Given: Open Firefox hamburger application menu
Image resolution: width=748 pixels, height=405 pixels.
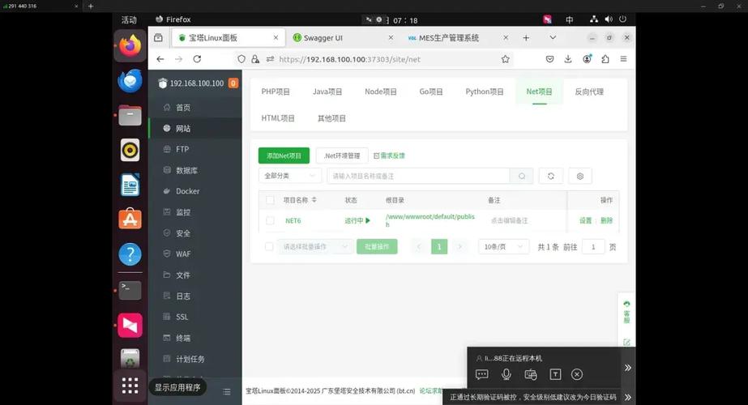Looking at the screenshot, I should click(623, 59).
